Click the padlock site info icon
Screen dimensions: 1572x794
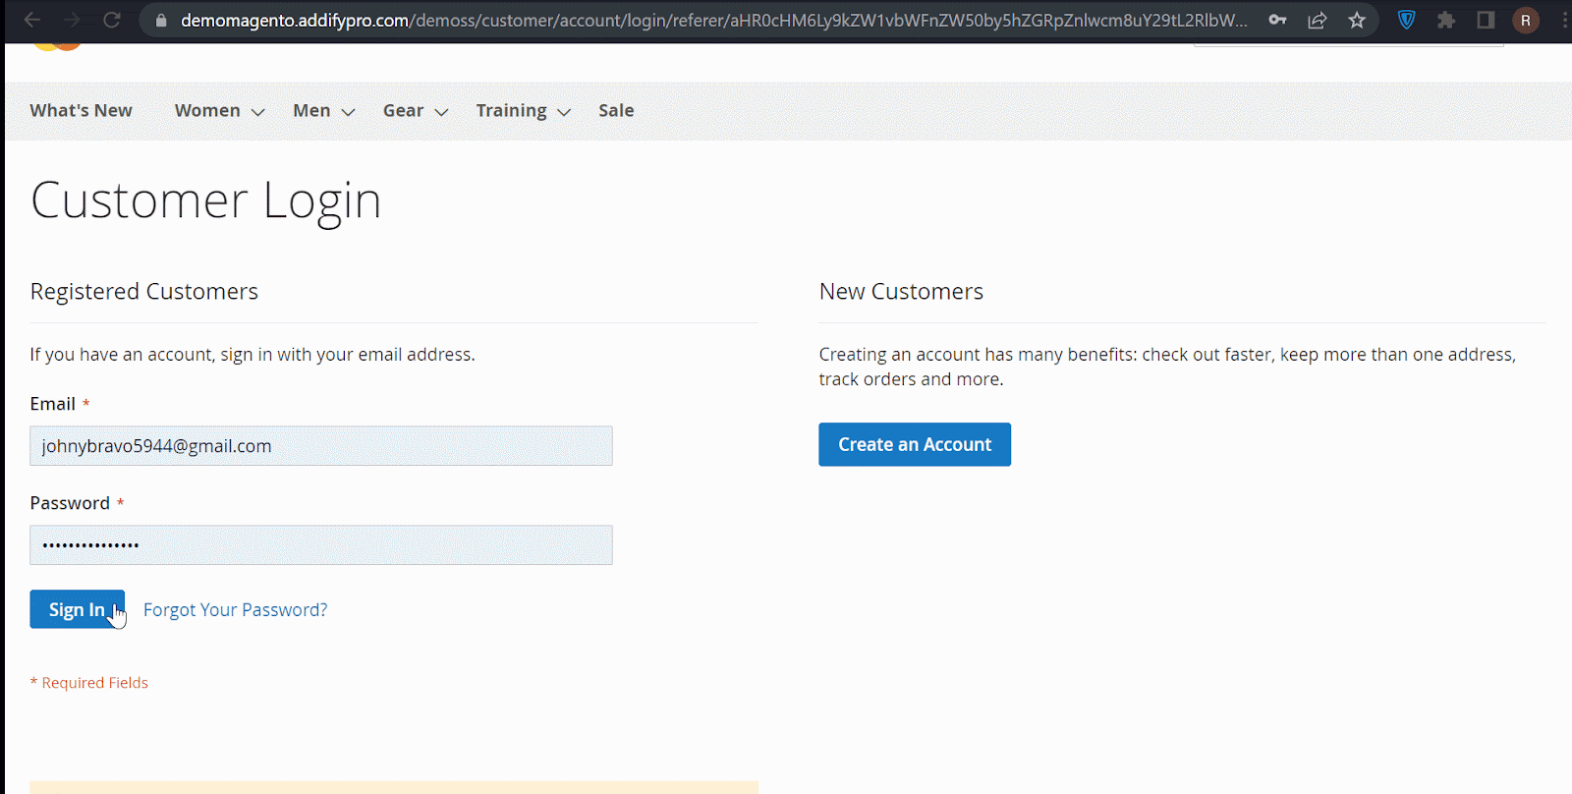[x=161, y=20]
